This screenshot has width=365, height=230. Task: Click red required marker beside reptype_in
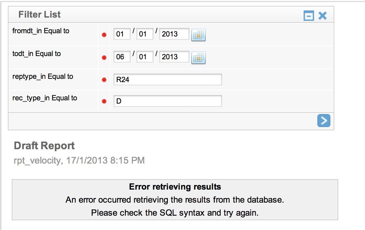104,80
